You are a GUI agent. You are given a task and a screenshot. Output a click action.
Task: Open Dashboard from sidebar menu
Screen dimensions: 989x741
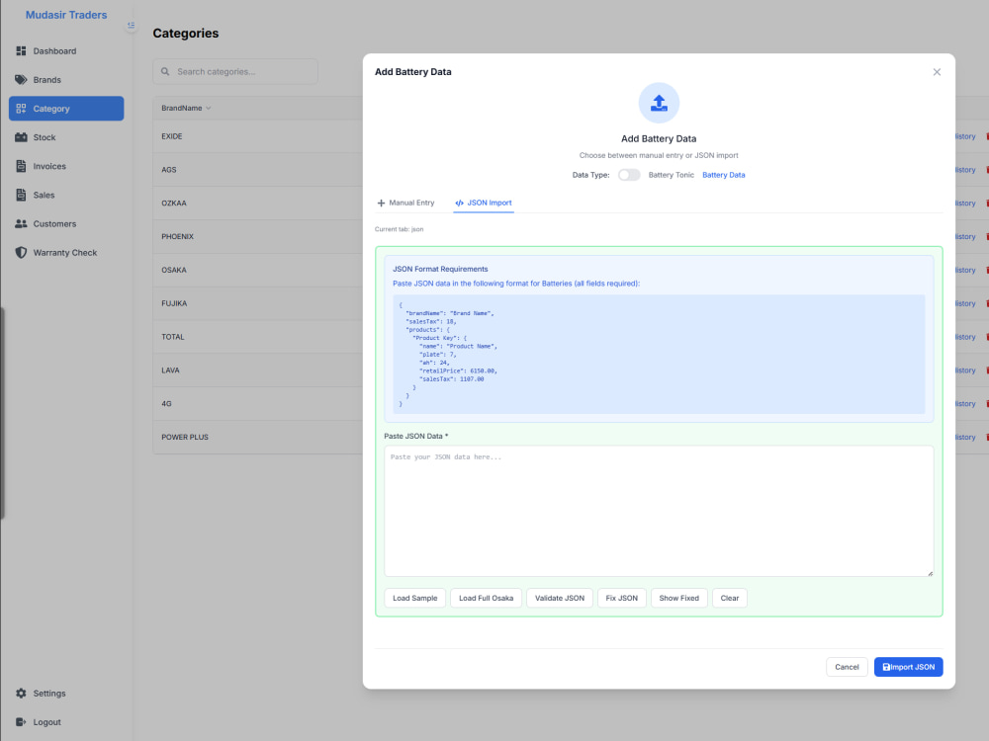point(66,51)
